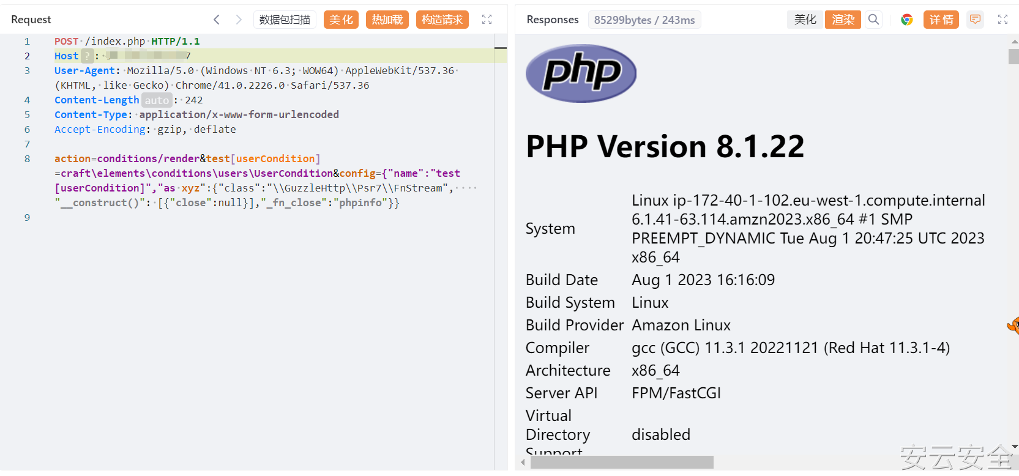Click the PHP logo image

[x=581, y=73]
